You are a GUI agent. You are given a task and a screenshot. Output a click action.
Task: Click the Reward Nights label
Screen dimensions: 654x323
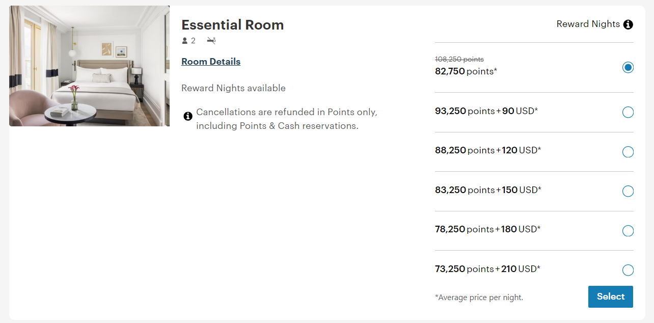coord(588,24)
